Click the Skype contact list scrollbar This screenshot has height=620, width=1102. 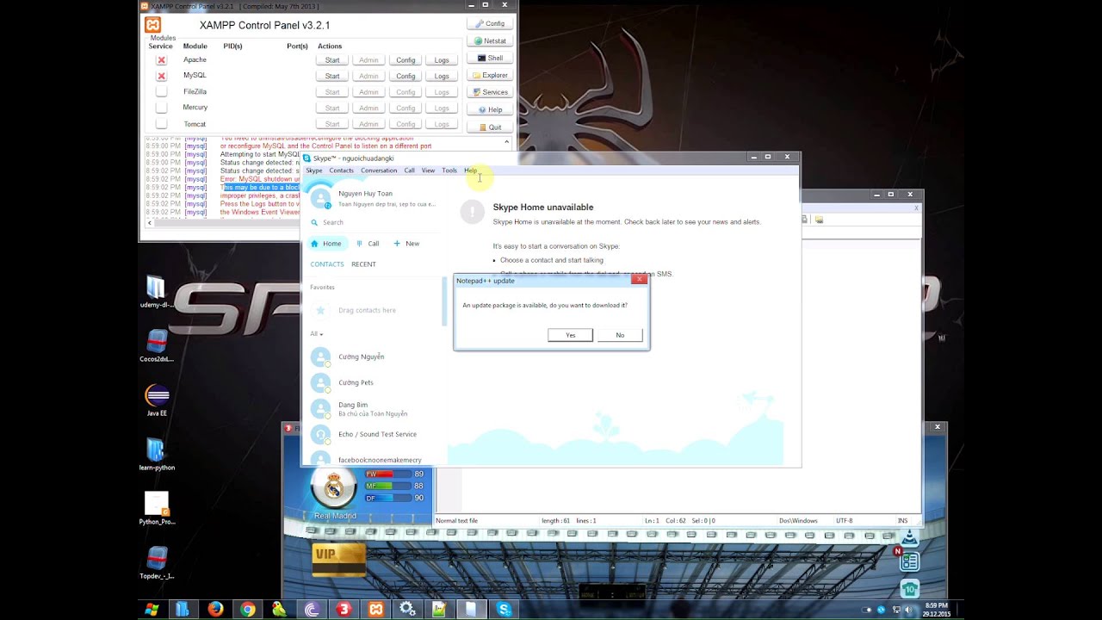[x=444, y=301]
